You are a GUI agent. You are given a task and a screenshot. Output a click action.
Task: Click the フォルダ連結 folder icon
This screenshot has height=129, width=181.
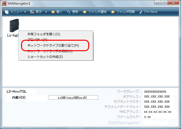(85, 12)
